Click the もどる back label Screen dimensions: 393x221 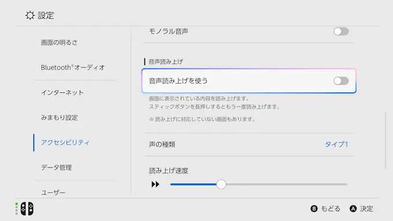pyautogui.click(x=331, y=209)
